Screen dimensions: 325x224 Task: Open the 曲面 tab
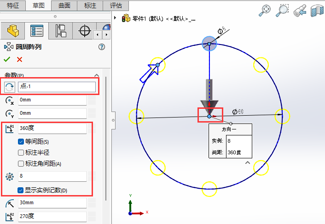click(x=64, y=6)
